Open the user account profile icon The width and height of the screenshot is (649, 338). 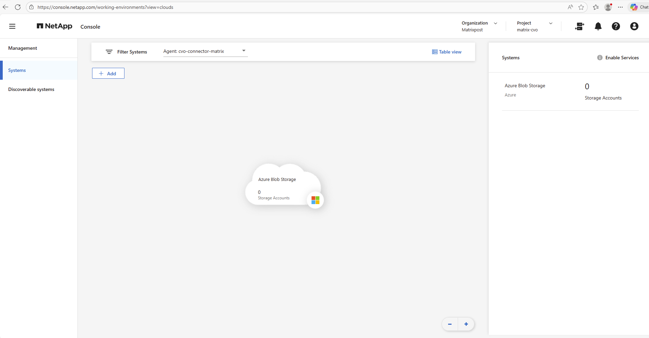click(x=634, y=26)
